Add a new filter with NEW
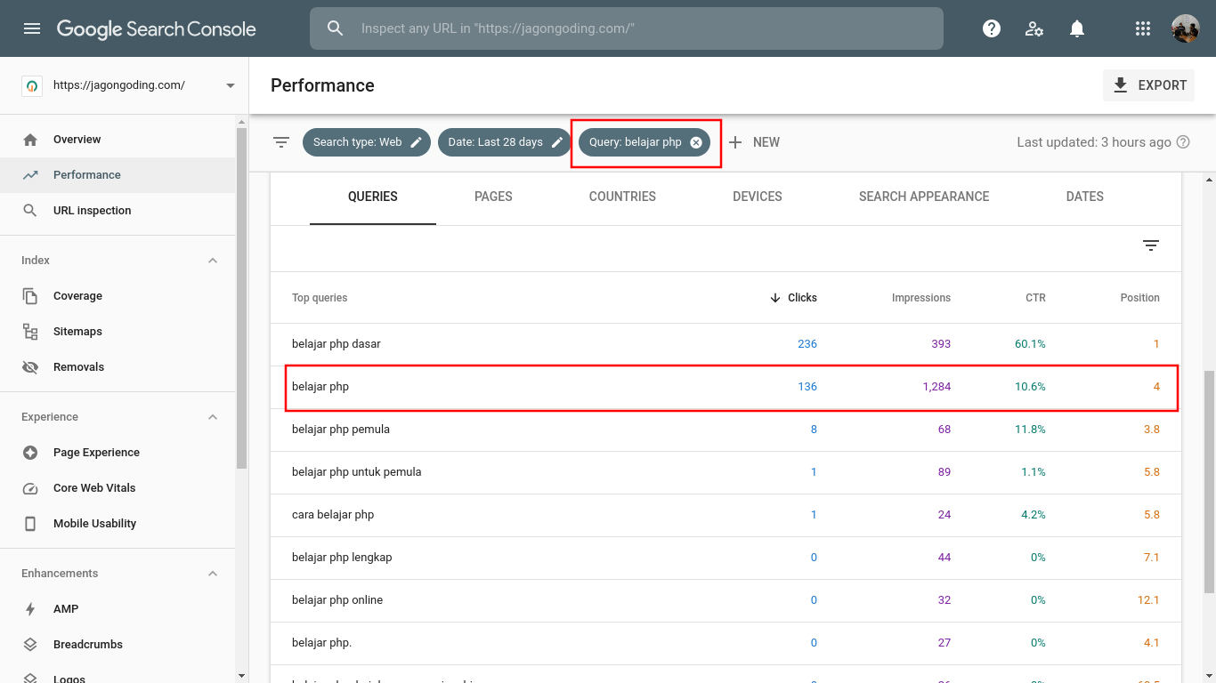 click(x=754, y=142)
